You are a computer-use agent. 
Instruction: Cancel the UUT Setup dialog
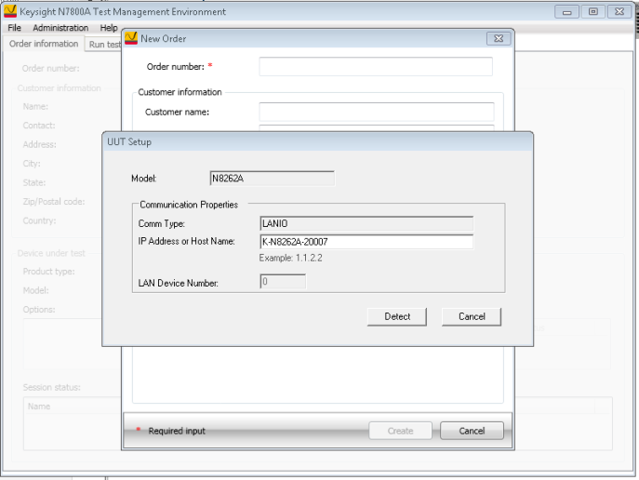(472, 316)
